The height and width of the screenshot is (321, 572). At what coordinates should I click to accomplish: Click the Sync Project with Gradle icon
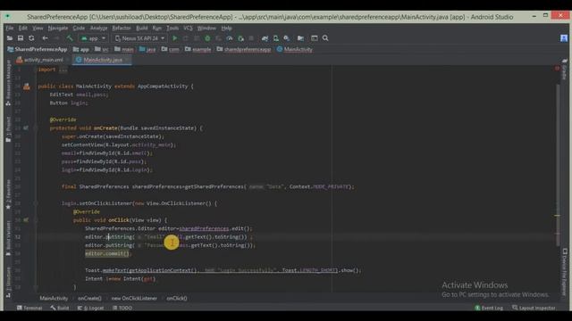click(265, 38)
